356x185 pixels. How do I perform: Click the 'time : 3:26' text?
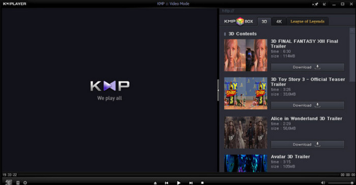pos(281,90)
